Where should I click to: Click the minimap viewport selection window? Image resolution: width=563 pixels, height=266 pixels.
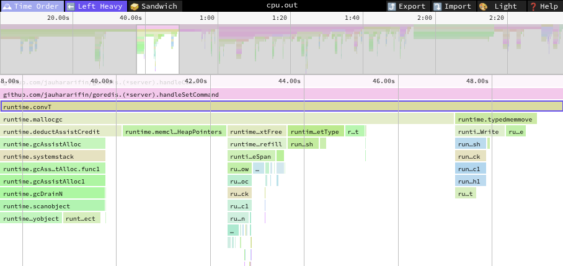pyautogui.click(x=157, y=50)
